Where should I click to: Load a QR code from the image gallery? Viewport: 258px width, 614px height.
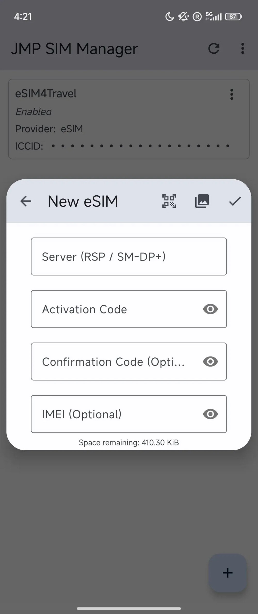pyautogui.click(x=202, y=201)
